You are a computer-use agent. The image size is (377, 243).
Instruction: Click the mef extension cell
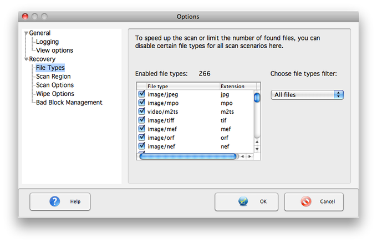coord(226,129)
